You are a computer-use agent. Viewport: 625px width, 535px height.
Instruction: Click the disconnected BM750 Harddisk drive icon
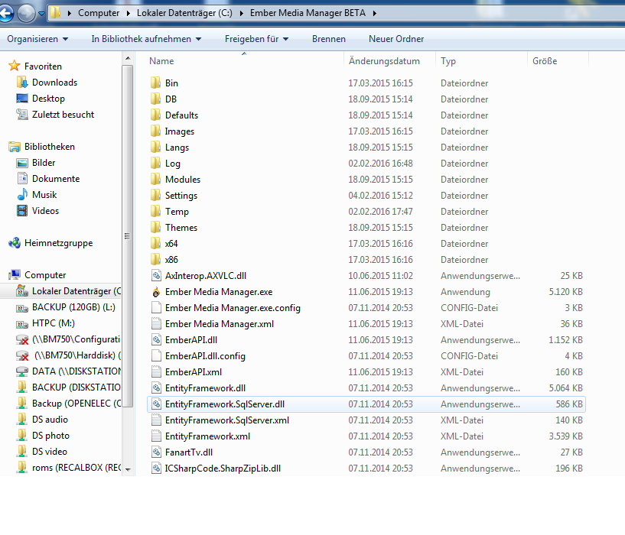22,355
